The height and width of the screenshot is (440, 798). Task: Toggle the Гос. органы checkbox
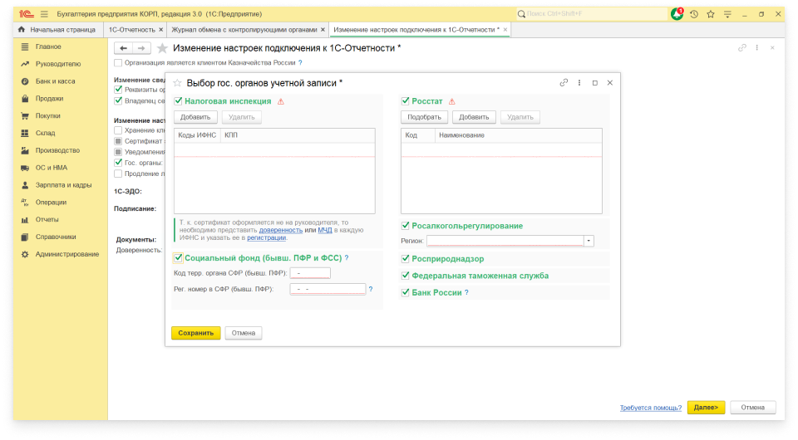[x=118, y=163]
